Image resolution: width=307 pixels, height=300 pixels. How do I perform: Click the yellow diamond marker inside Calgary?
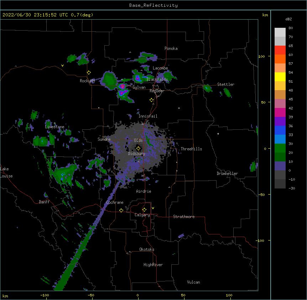click(x=144, y=210)
